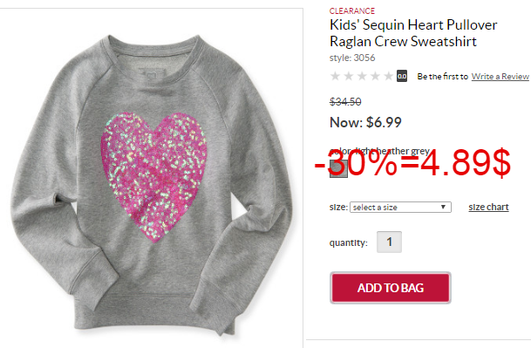Click the style: 3056 text

[352, 58]
